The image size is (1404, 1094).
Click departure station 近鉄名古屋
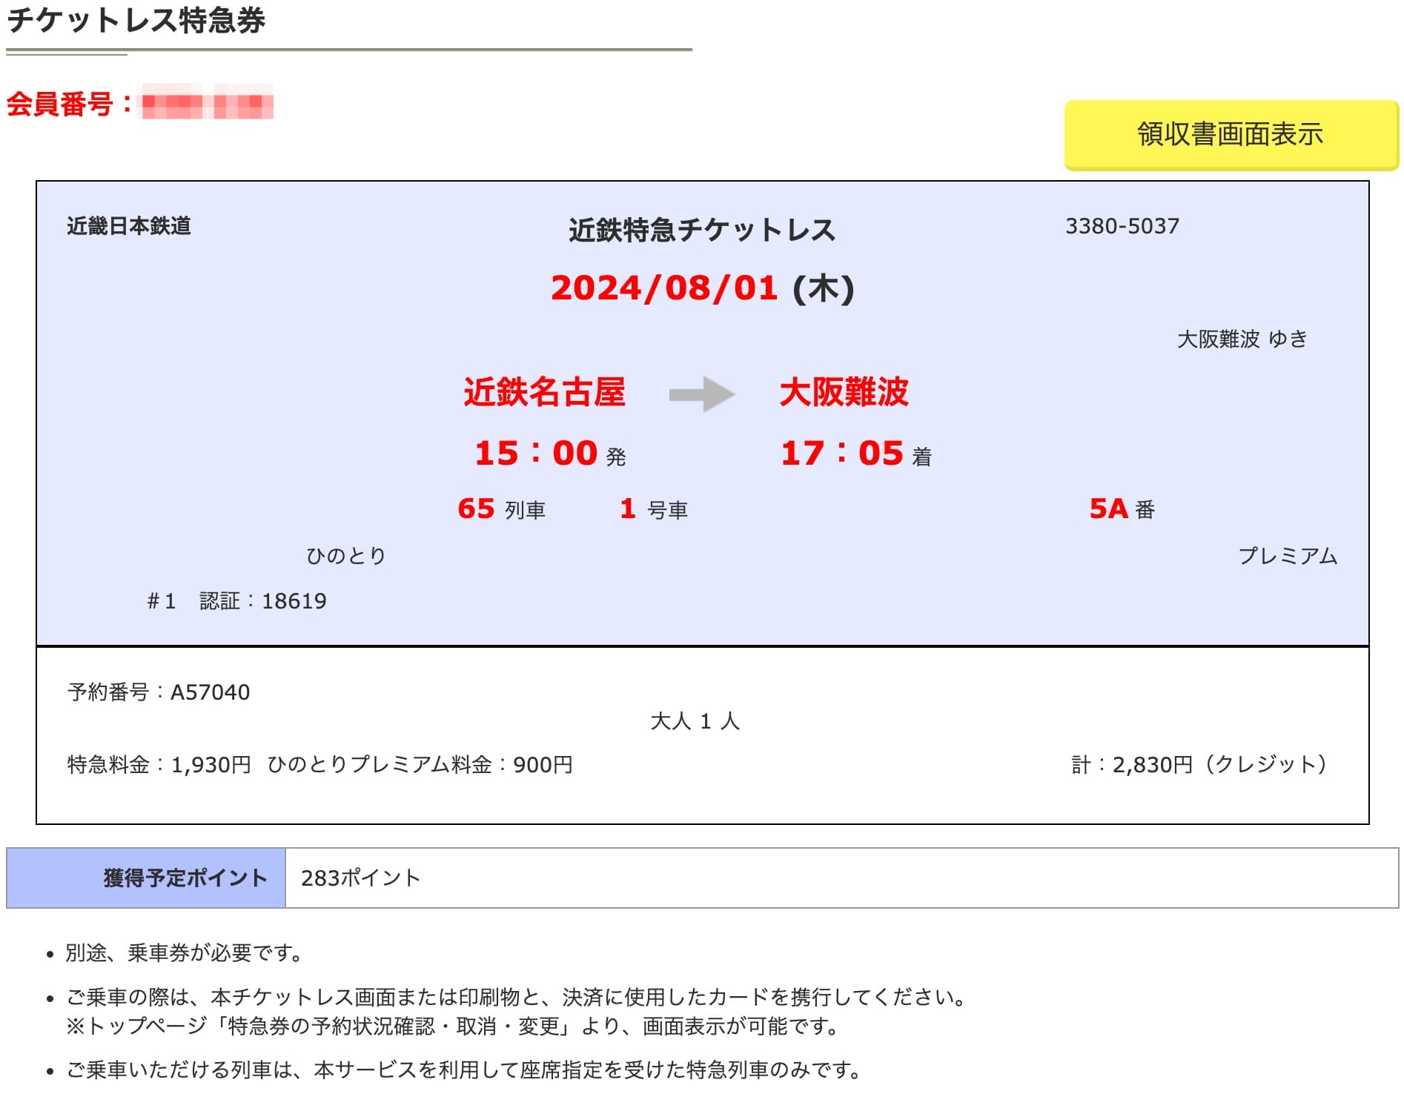[x=544, y=392]
